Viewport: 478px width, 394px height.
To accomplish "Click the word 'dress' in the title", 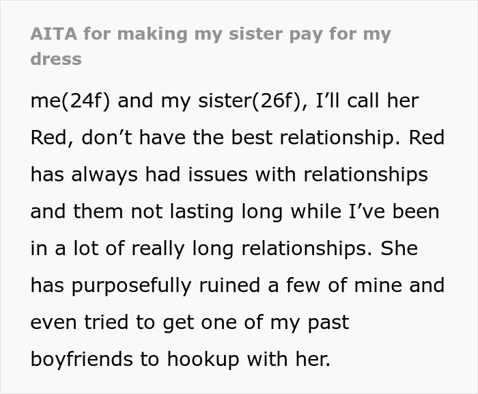I will (56, 59).
